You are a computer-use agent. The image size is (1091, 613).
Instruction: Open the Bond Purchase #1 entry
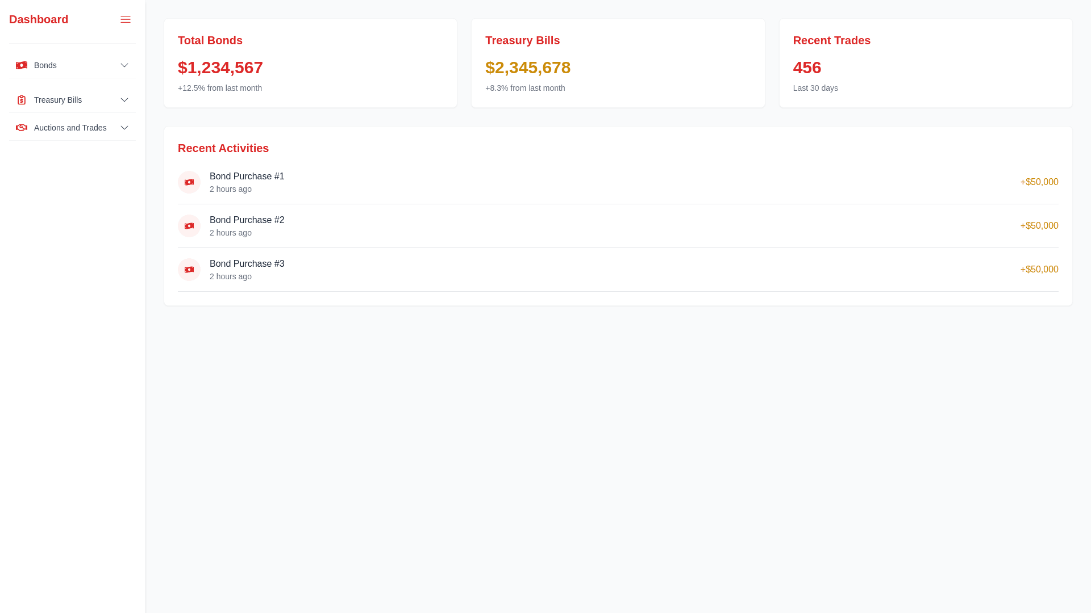tap(247, 177)
